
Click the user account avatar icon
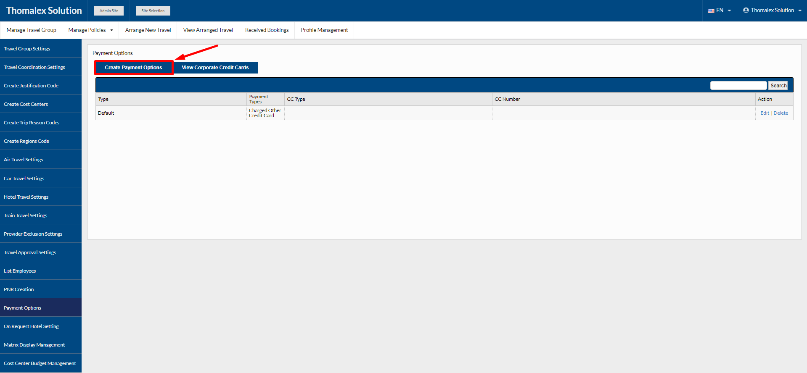[746, 10]
